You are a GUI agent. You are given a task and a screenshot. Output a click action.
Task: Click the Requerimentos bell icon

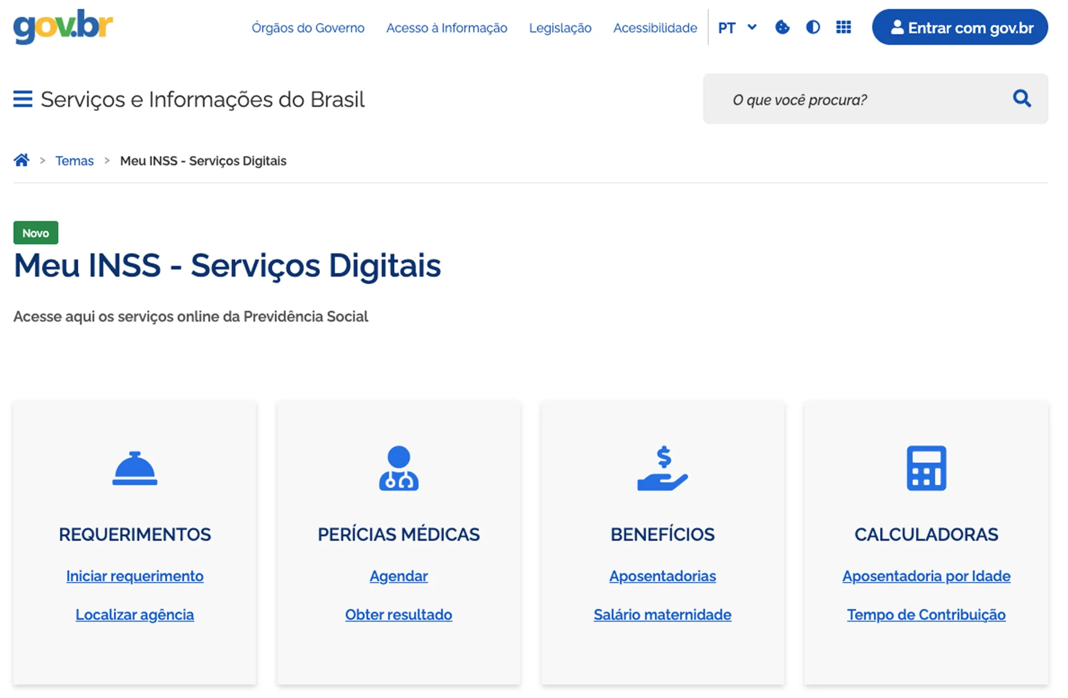click(135, 468)
